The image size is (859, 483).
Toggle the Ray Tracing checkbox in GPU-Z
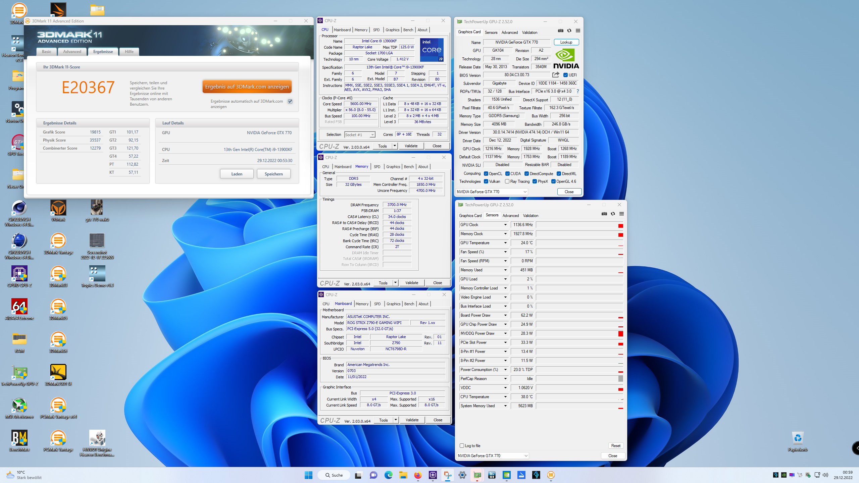point(507,181)
